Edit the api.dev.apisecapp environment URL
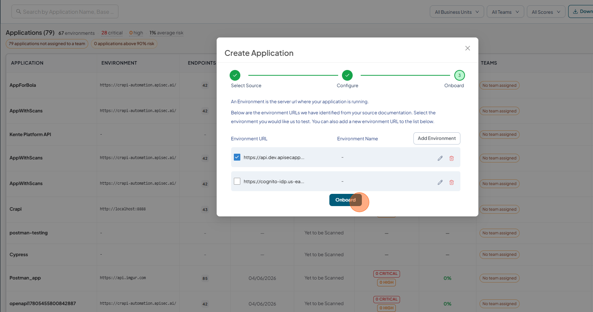Image resolution: width=593 pixels, height=312 pixels. click(440, 158)
